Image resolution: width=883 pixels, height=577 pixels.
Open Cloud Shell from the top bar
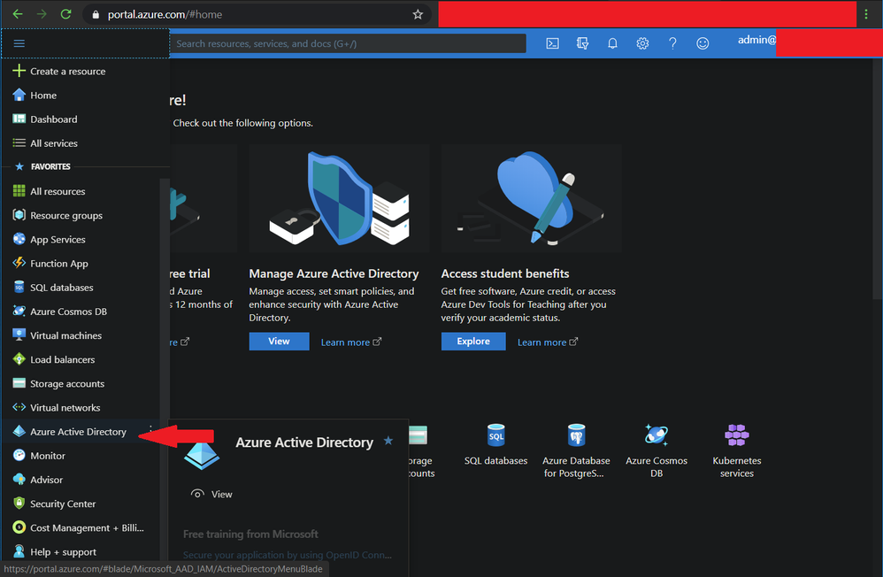coord(552,43)
